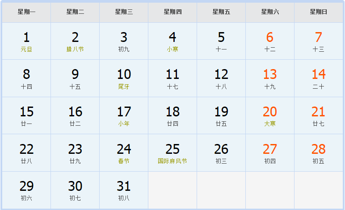This screenshot has width=345, height=210.
Task: Click date 15 with 廿一
Action: [x=26, y=115]
